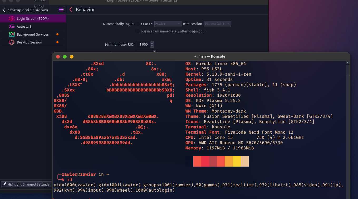Screen dimensions: 358x199
Task: Click the Minimum user UID value field
Action: point(143,45)
